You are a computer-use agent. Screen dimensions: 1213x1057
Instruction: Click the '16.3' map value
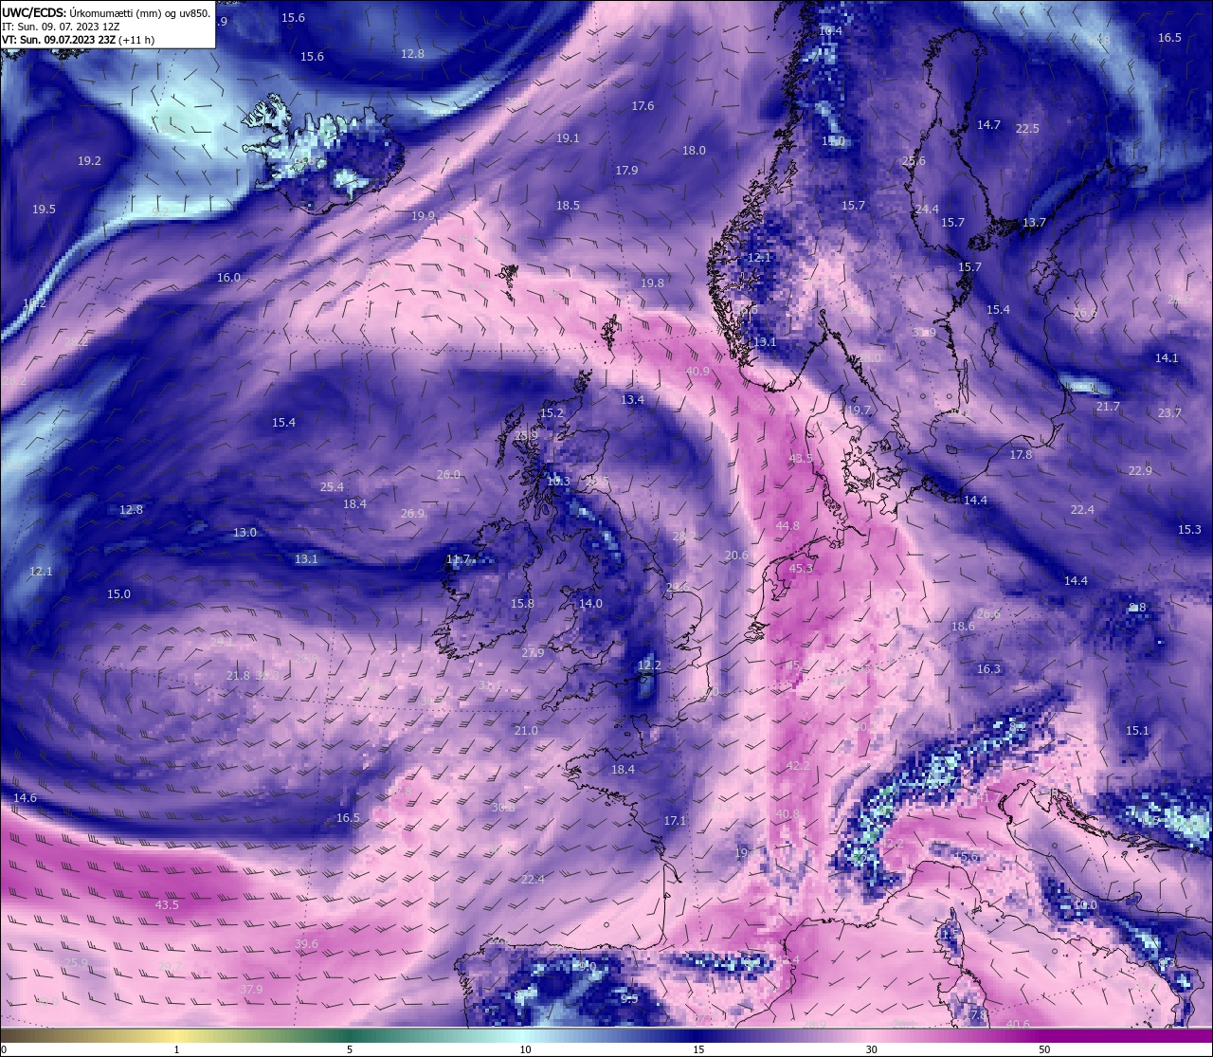pos(988,669)
